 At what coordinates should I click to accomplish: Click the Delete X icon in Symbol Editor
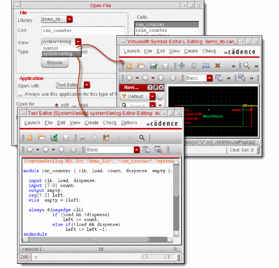(218, 66)
